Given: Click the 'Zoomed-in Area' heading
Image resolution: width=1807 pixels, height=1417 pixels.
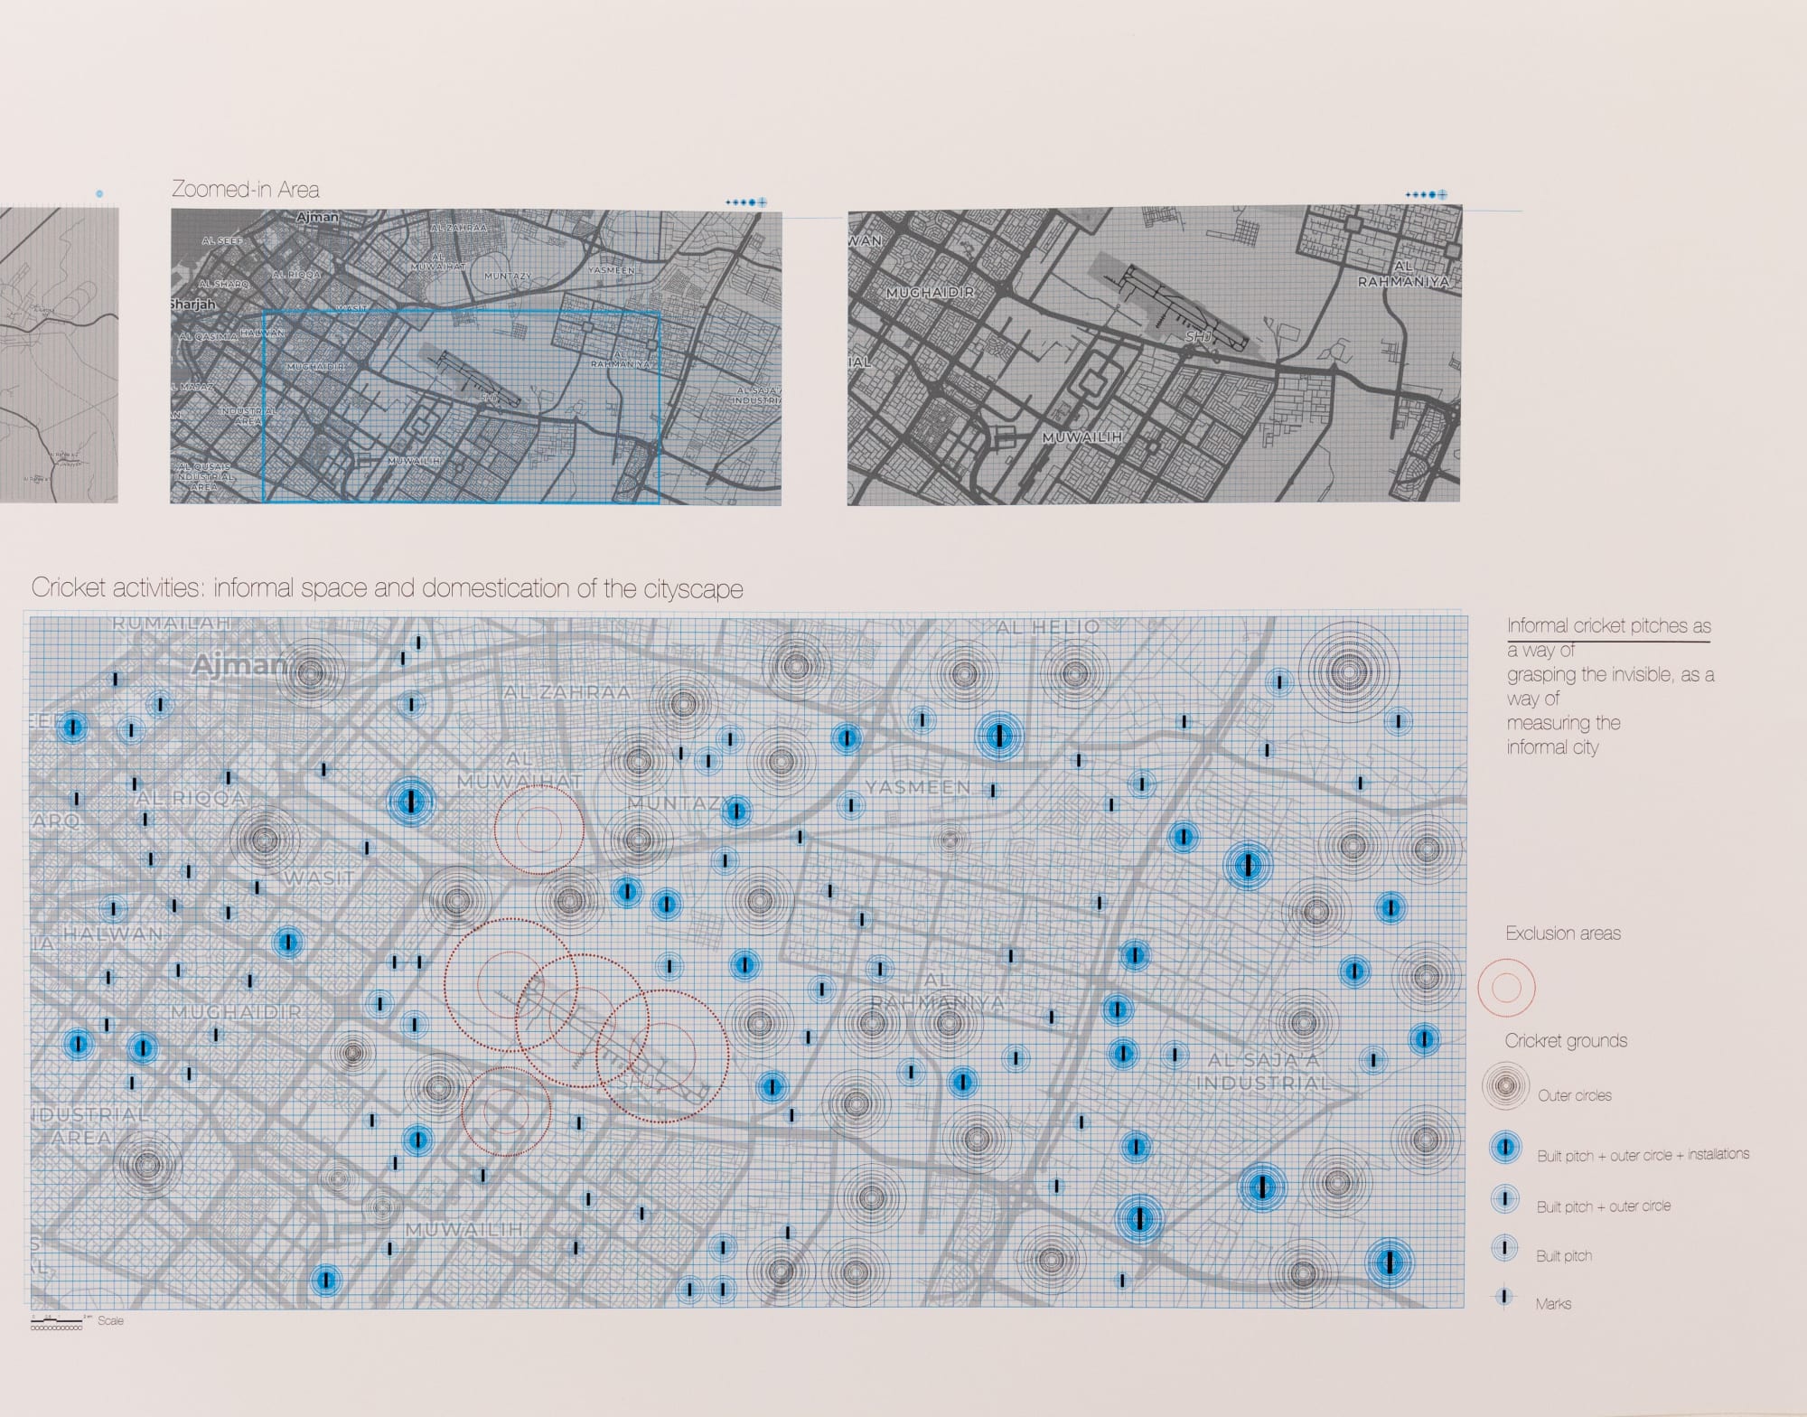Looking at the screenshot, I should click(x=245, y=190).
